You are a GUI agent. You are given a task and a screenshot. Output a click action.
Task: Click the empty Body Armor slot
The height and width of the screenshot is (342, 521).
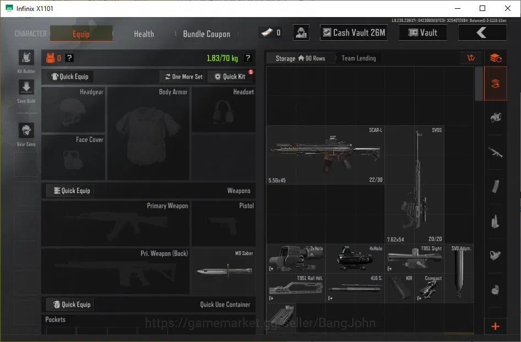coord(148,134)
